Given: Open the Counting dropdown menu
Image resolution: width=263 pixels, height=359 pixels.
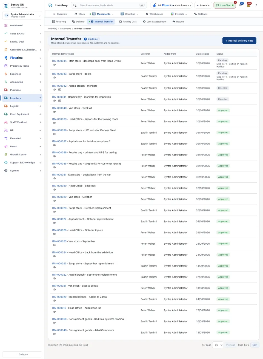Looking at the screenshot, I should click(x=129, y=14).
